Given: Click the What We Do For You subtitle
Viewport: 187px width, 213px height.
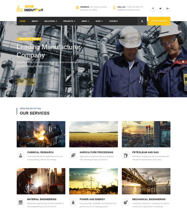Looking at the screenshot, I should pos(30,108).
